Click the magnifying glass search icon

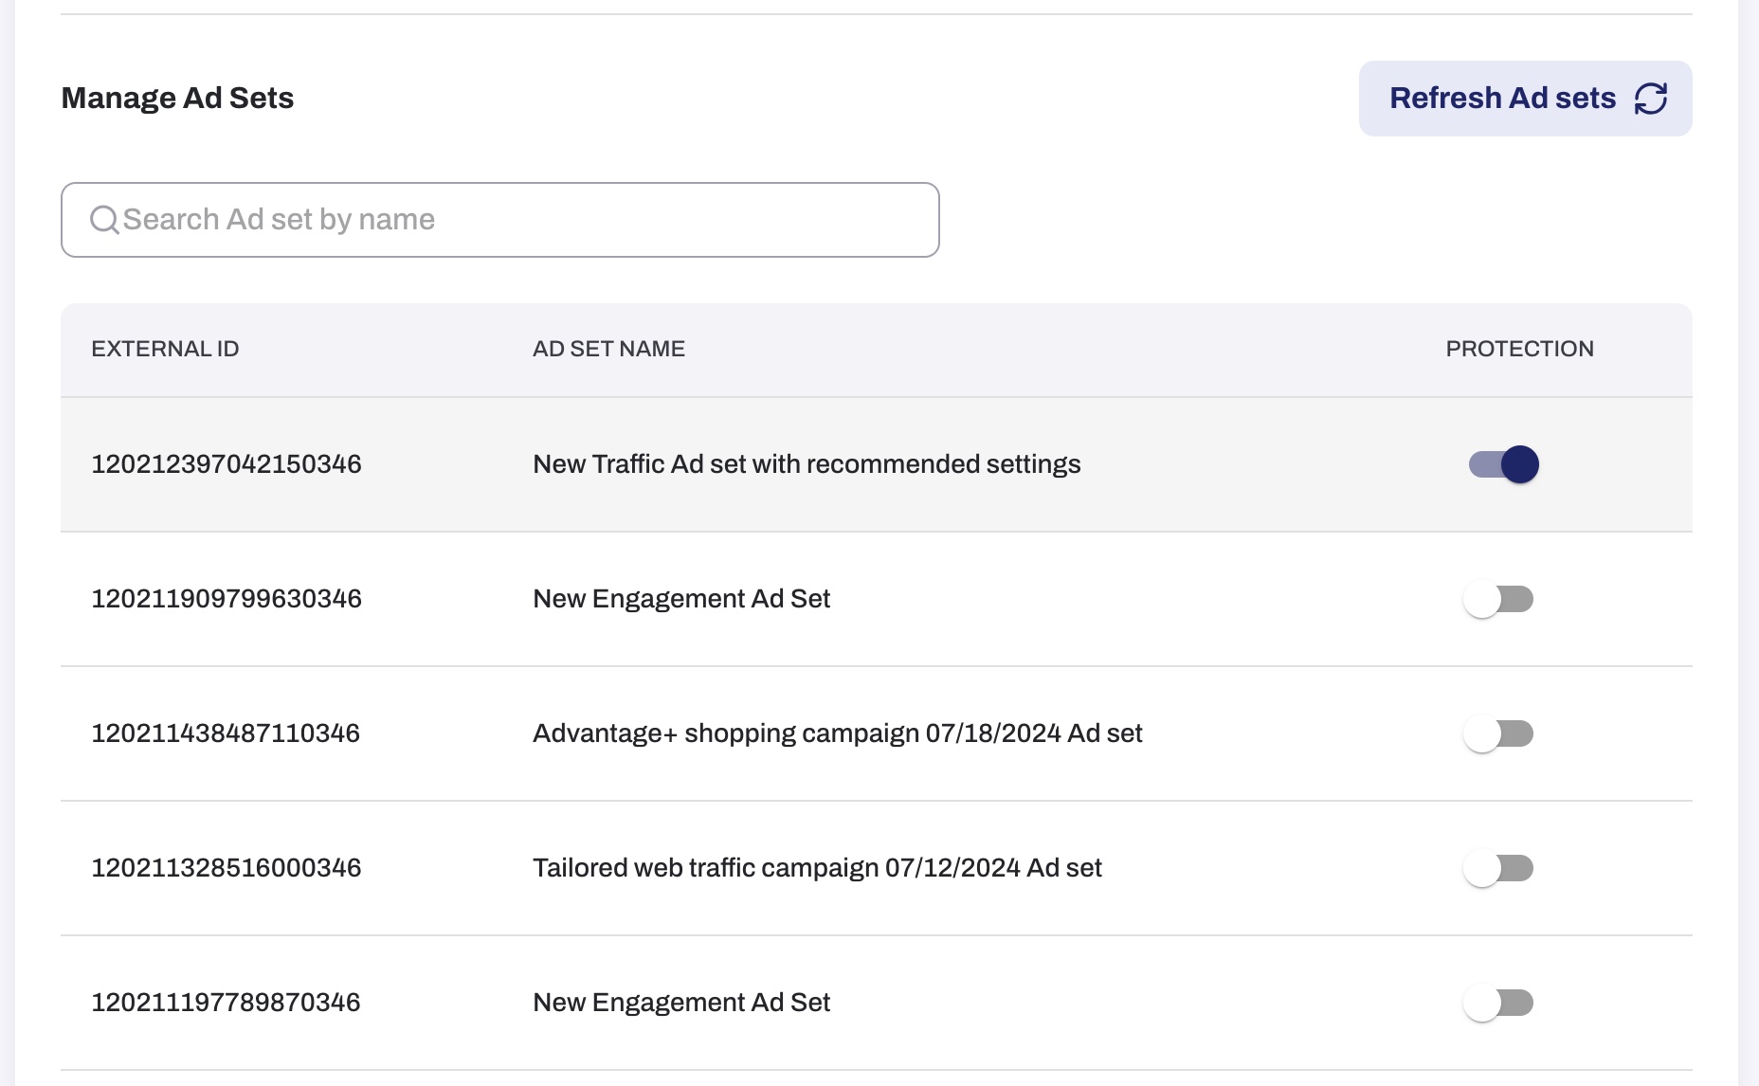pyautogui.click(x=104, y=220)
